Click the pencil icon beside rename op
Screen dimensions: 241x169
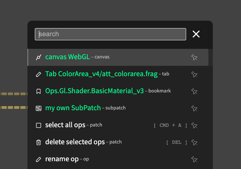pos(39,159)
